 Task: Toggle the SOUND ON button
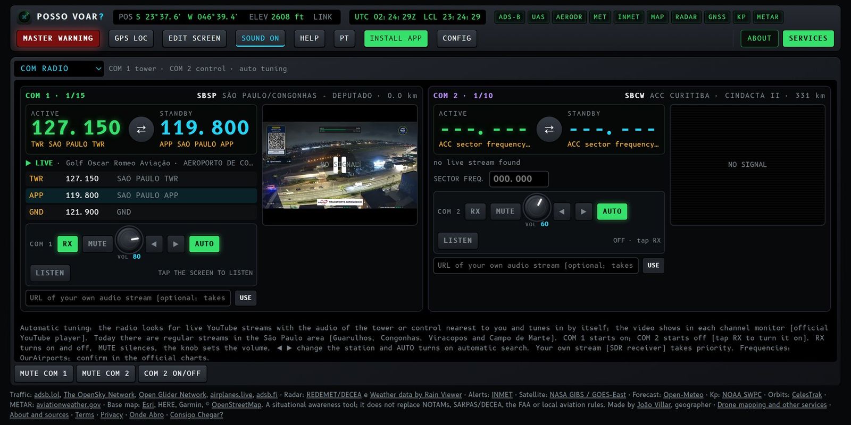pyautogui.click(x=260, y=38)
